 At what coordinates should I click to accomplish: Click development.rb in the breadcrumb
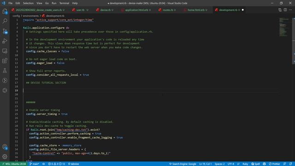point(55,16)
